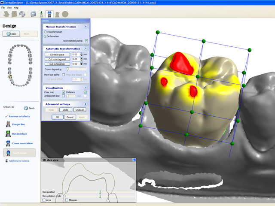The width and height of the screenshot is (275, 206).
Task: Click the Add/remove material icon
Action: [7, 161]
